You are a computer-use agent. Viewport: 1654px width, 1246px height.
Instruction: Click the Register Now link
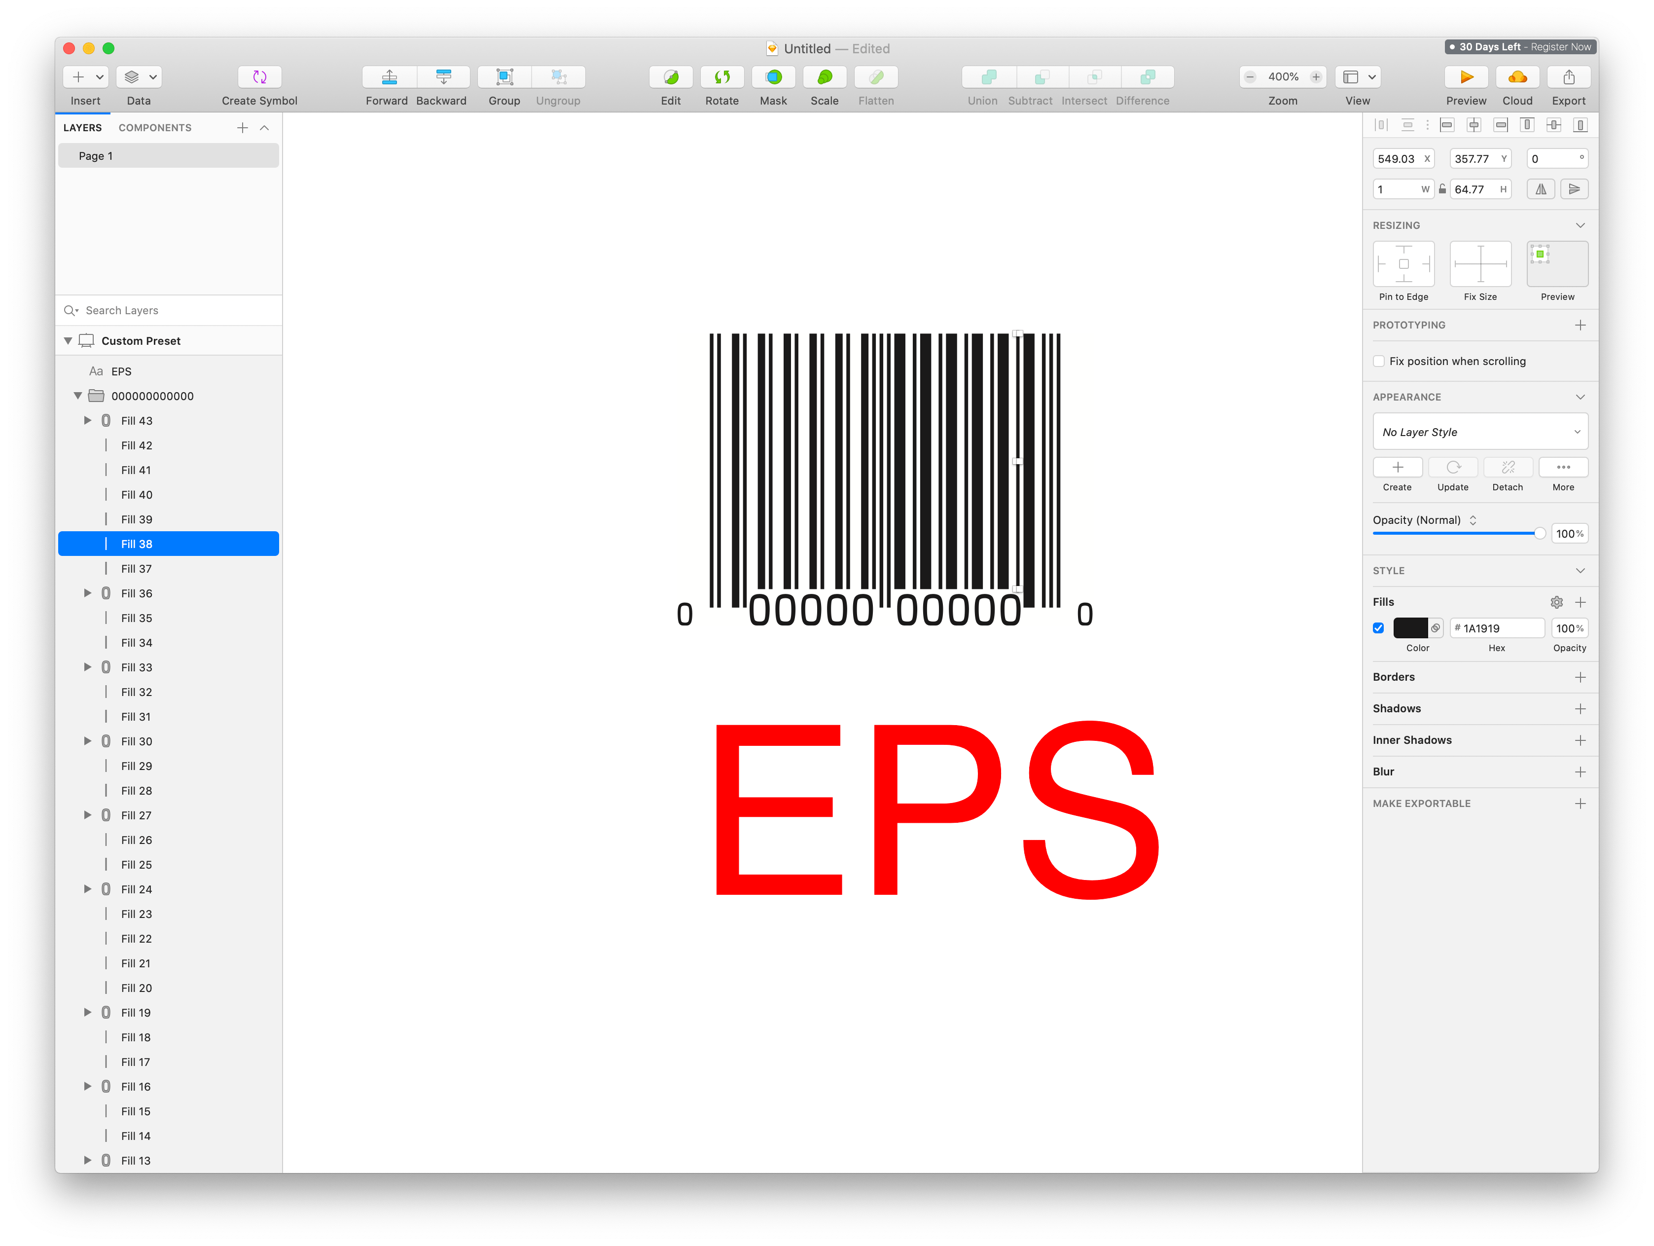tap(1560, 47)
